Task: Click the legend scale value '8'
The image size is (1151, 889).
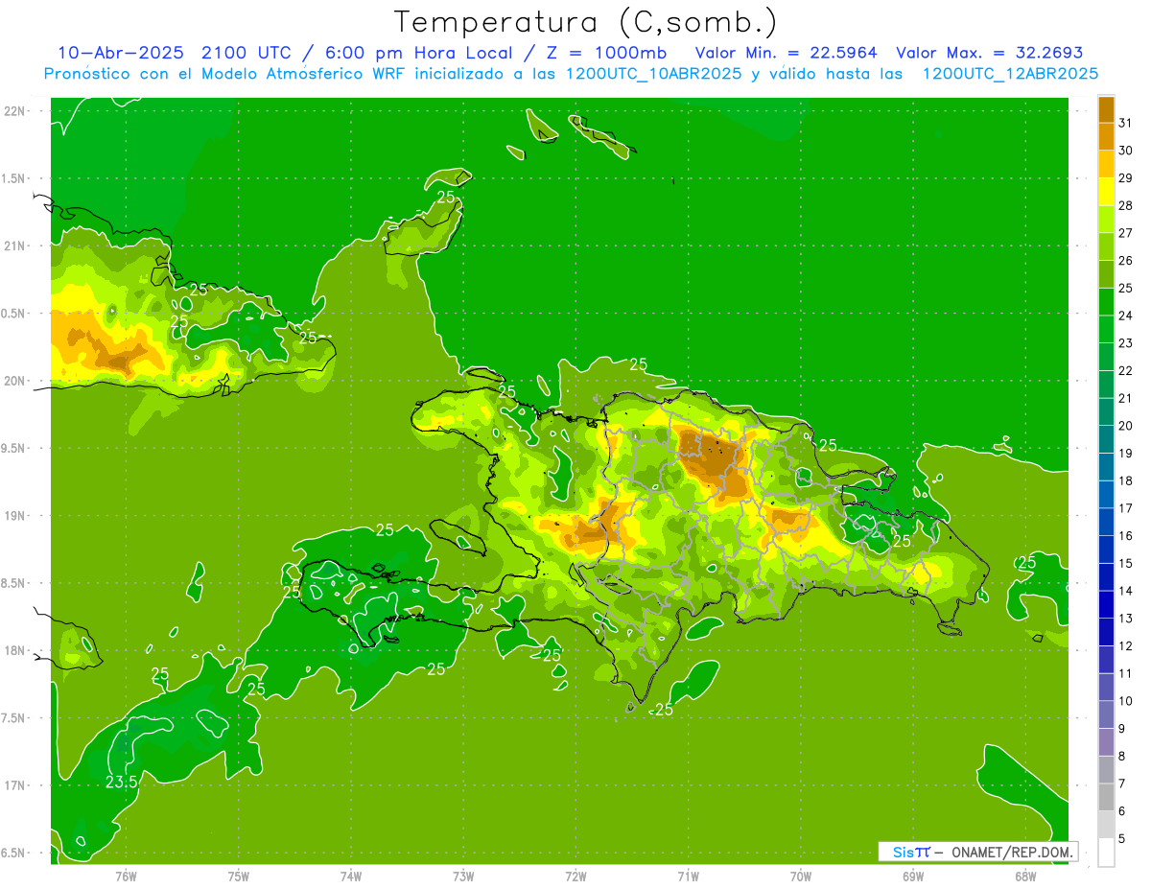Action: point(1122,756)
